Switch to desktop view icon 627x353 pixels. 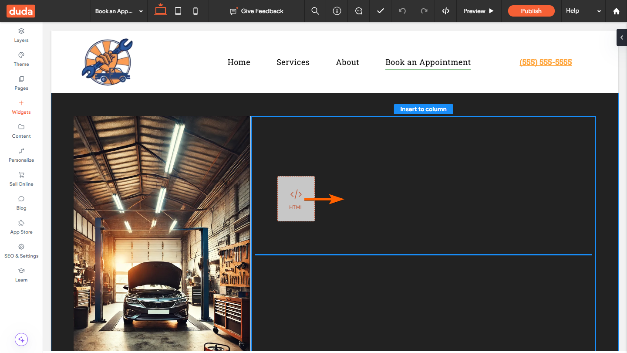[x=161, y=11]
